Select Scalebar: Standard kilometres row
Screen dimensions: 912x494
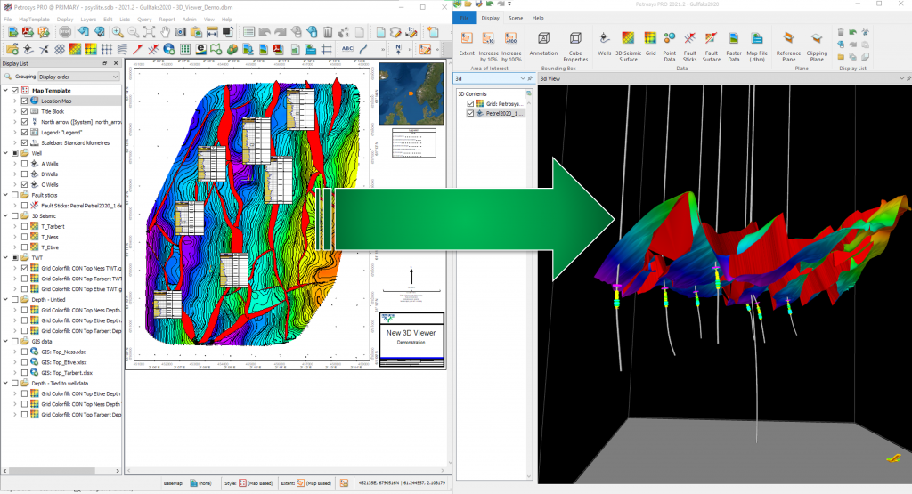[x=75, y=142]
